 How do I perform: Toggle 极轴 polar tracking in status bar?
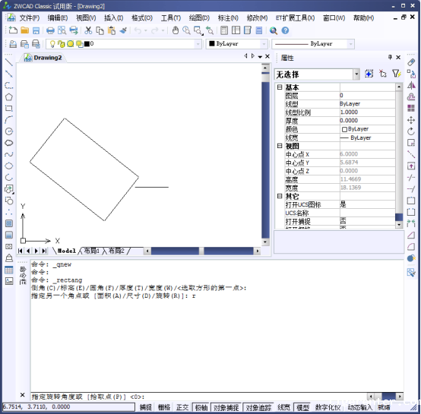[201, 408]
